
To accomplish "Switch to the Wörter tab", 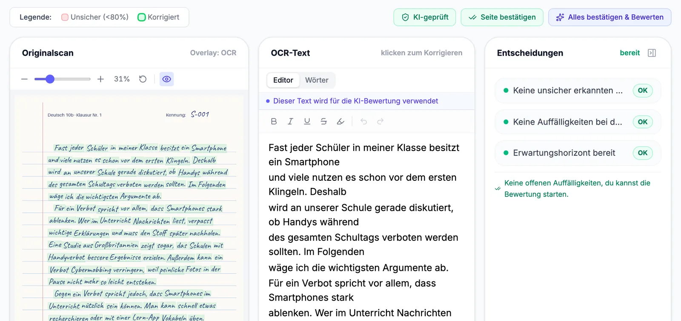I will (x=317, y=80).
